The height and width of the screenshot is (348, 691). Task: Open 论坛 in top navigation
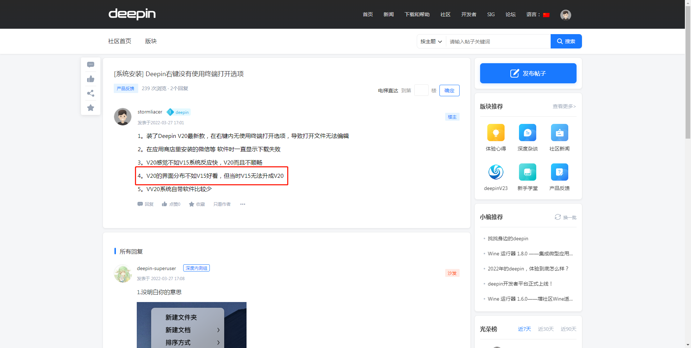pyautogui.click(x=511, y=14)
